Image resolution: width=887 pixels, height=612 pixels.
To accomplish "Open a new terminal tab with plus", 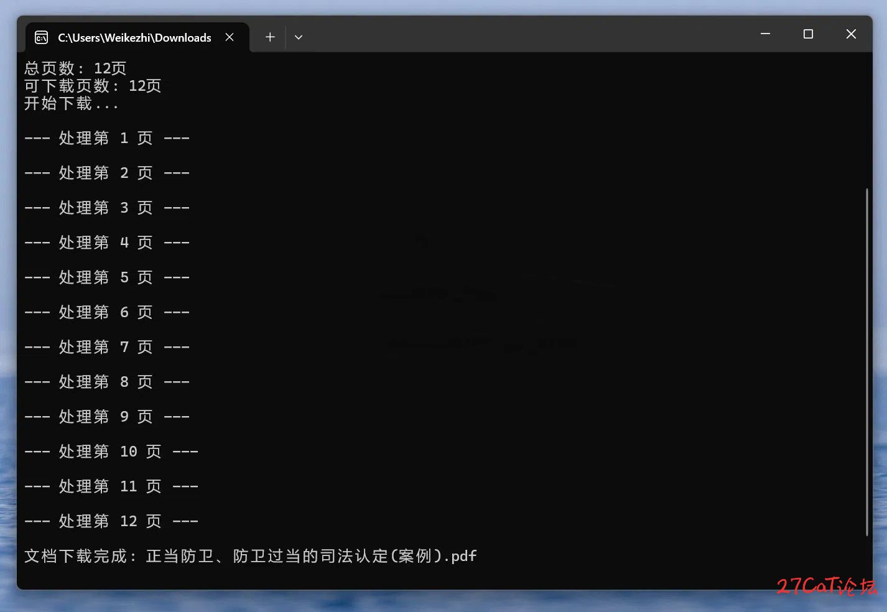I will (270, 37).
